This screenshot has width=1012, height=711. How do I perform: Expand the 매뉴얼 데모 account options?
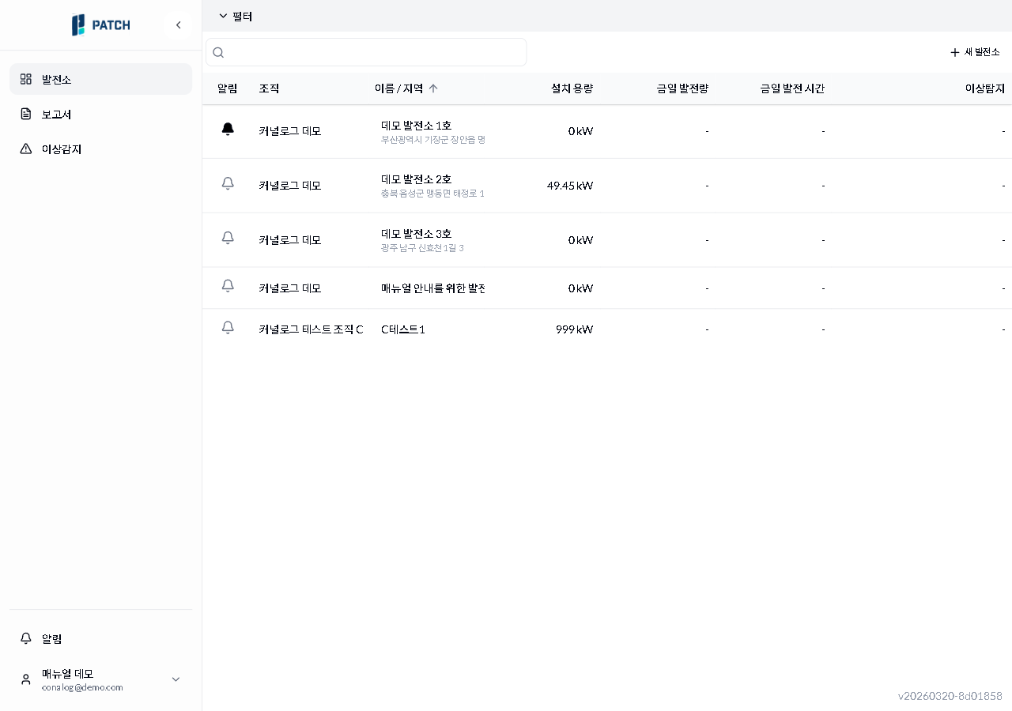tap(176, 679)
